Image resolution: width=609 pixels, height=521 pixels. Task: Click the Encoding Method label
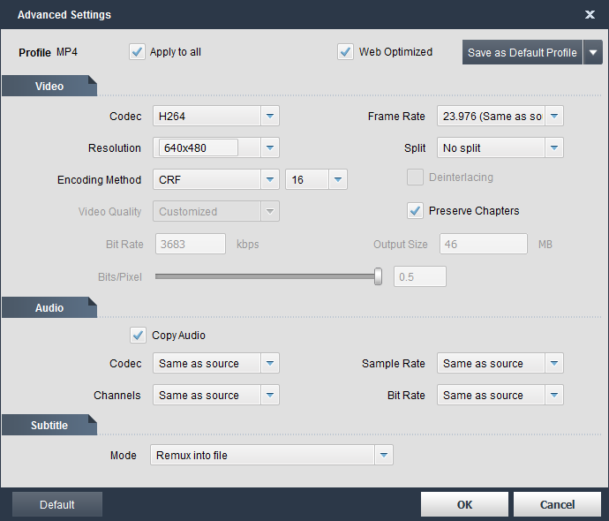pyautogui.click(x=99, y=180)
